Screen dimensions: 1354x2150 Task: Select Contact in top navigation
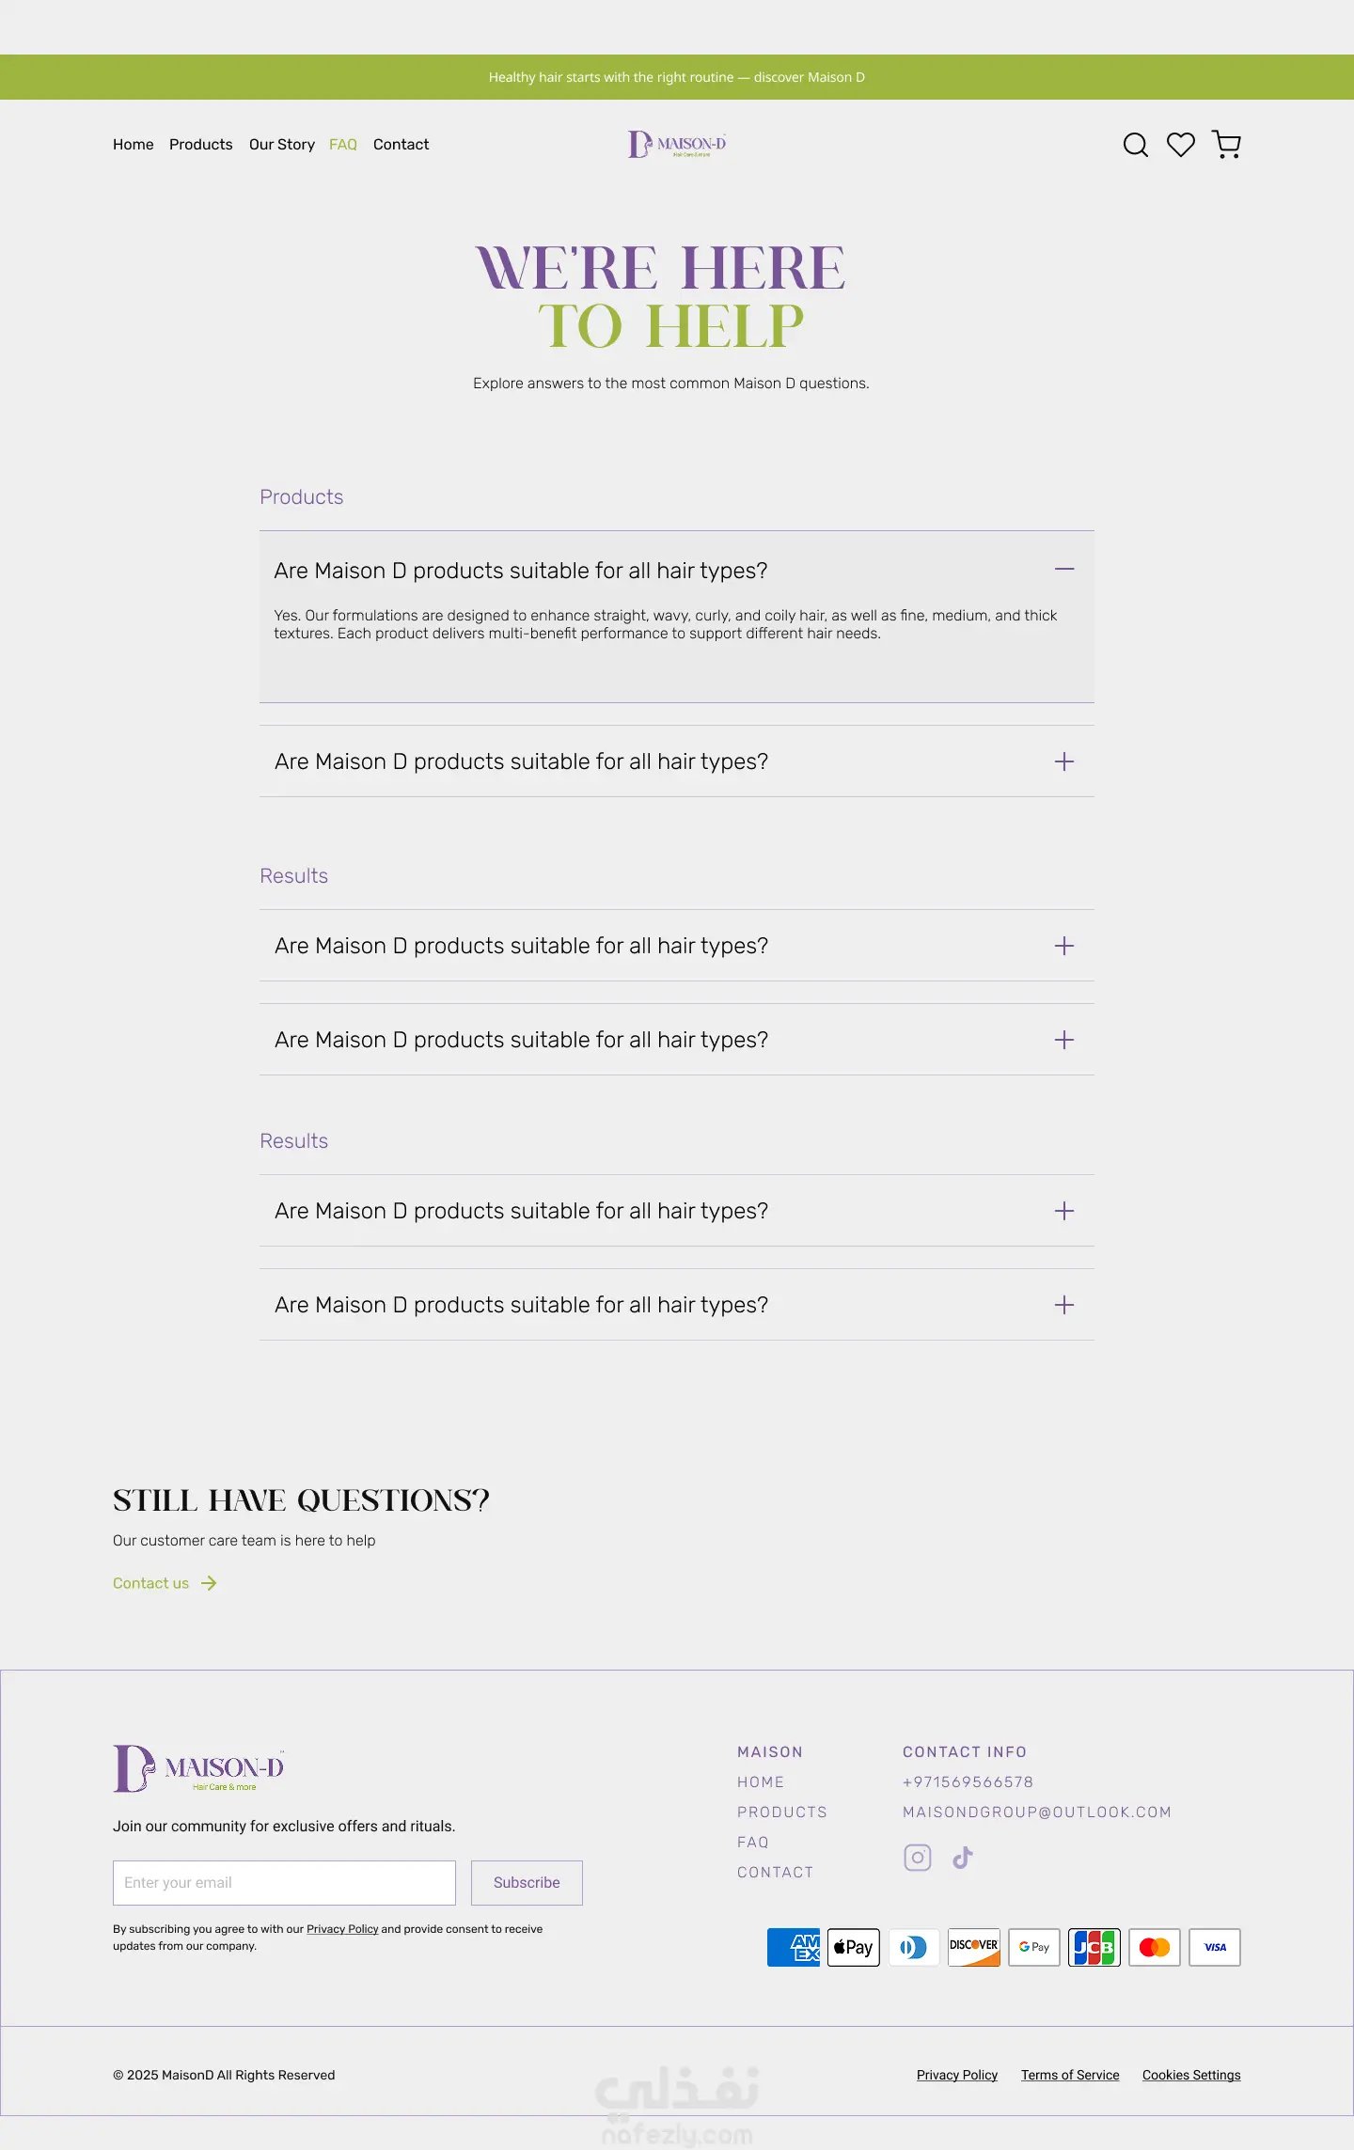(x=401, y=145)
